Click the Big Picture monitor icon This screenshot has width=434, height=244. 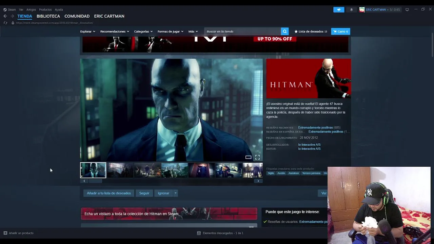click(x=407, y=9)
